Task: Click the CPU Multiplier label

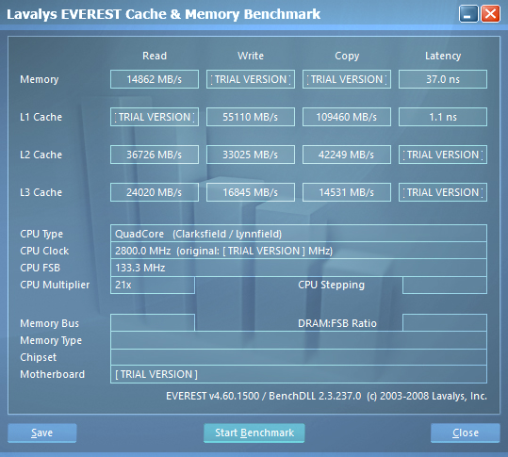Action: pos(55,285)
